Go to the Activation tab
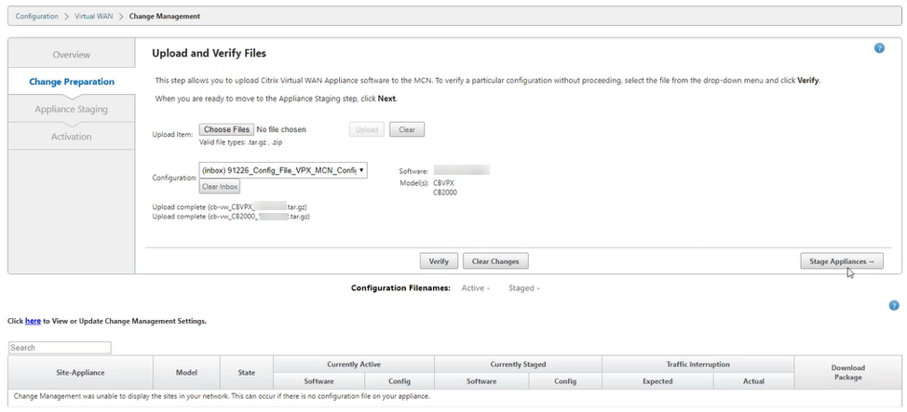The height and width of the screenshot is (412, 907). (x=72, y=137)
